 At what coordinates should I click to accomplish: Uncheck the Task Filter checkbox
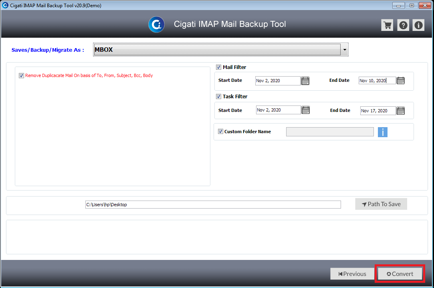pyautogui.click(x=219, y=96)
